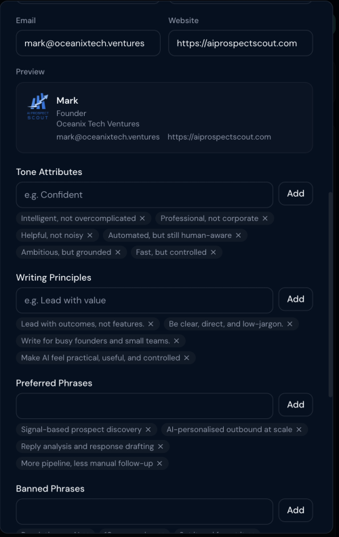The width and height of the screenshot is (339, 537).
Task: Delete 'Be clear, direct, and low-jargon.' principle
Action: pyautogui.click(x=290, y=324)
